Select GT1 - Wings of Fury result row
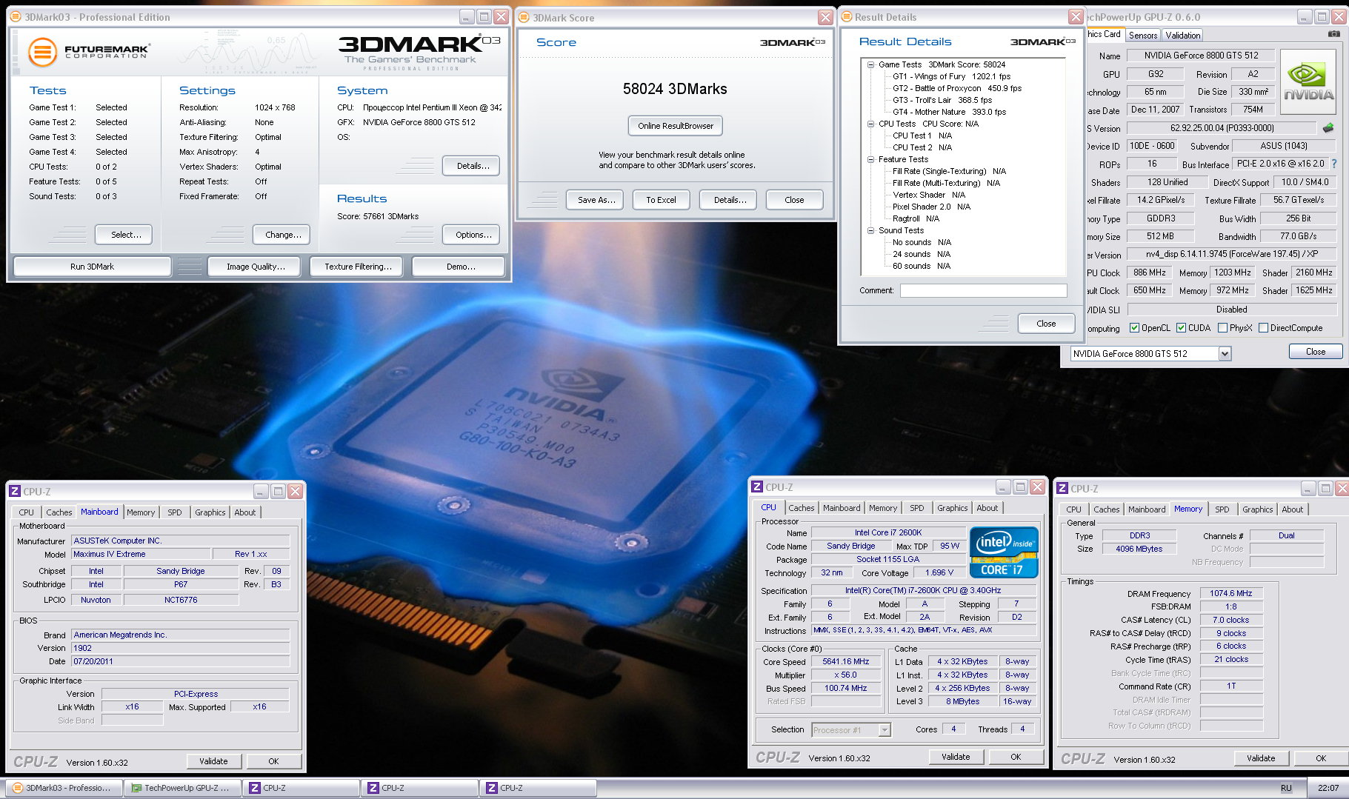Screen dimensions: 1349x799 (x=951, y=76)
